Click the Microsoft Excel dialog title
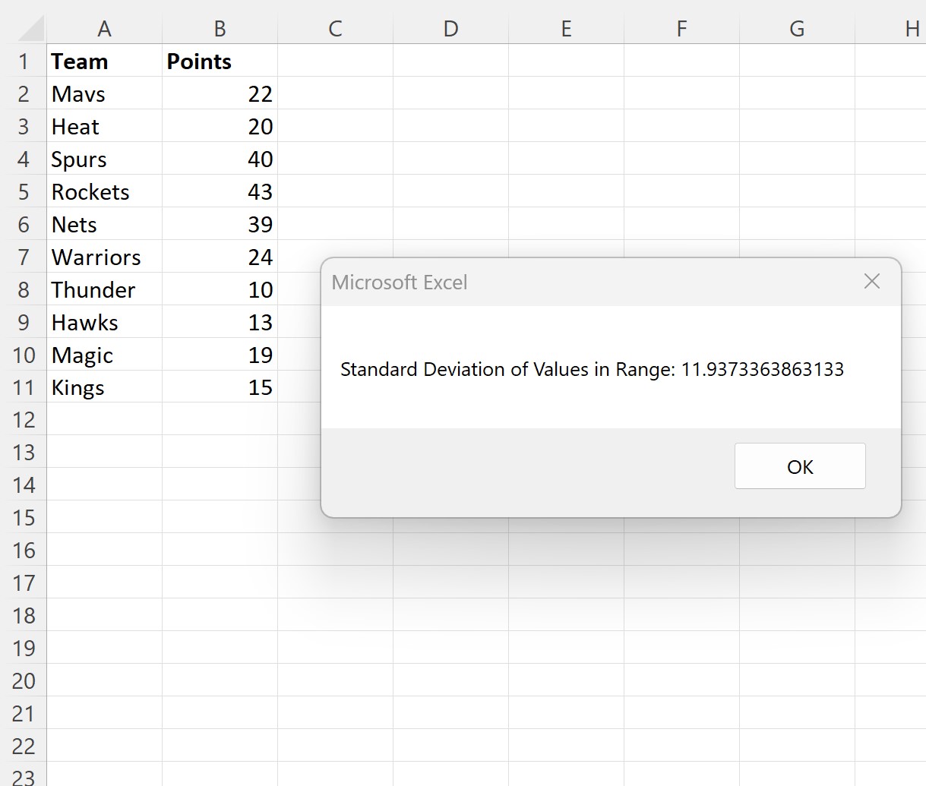This screenshot has height=786, width=926. [400, 283]
